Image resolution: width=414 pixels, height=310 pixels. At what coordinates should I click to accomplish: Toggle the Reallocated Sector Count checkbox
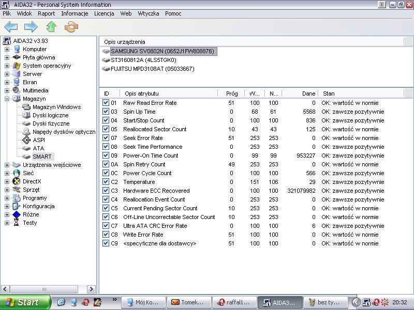(x=106, y=129)
